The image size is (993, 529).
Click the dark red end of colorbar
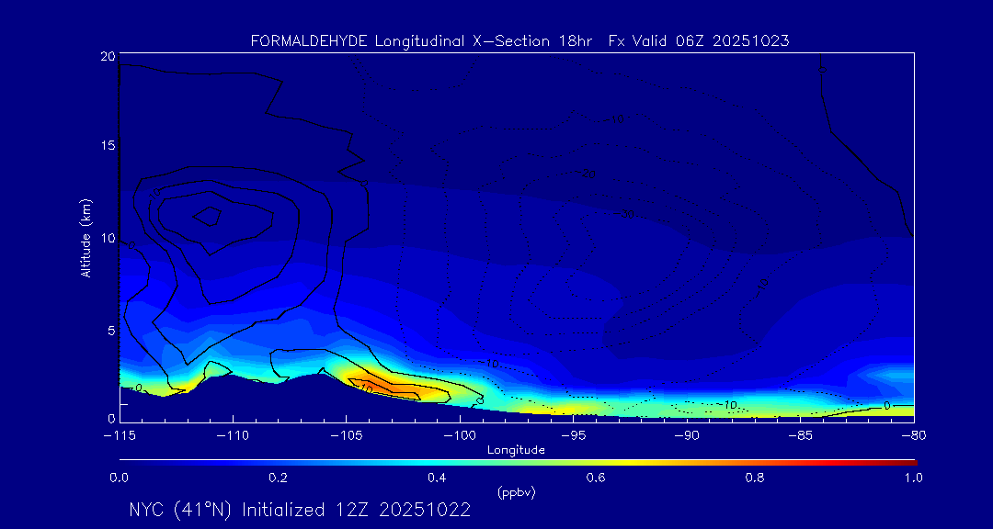pyautogui.click(x=910, y=461)
